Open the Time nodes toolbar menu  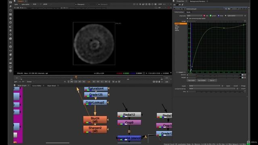click(x=10, y=10)
